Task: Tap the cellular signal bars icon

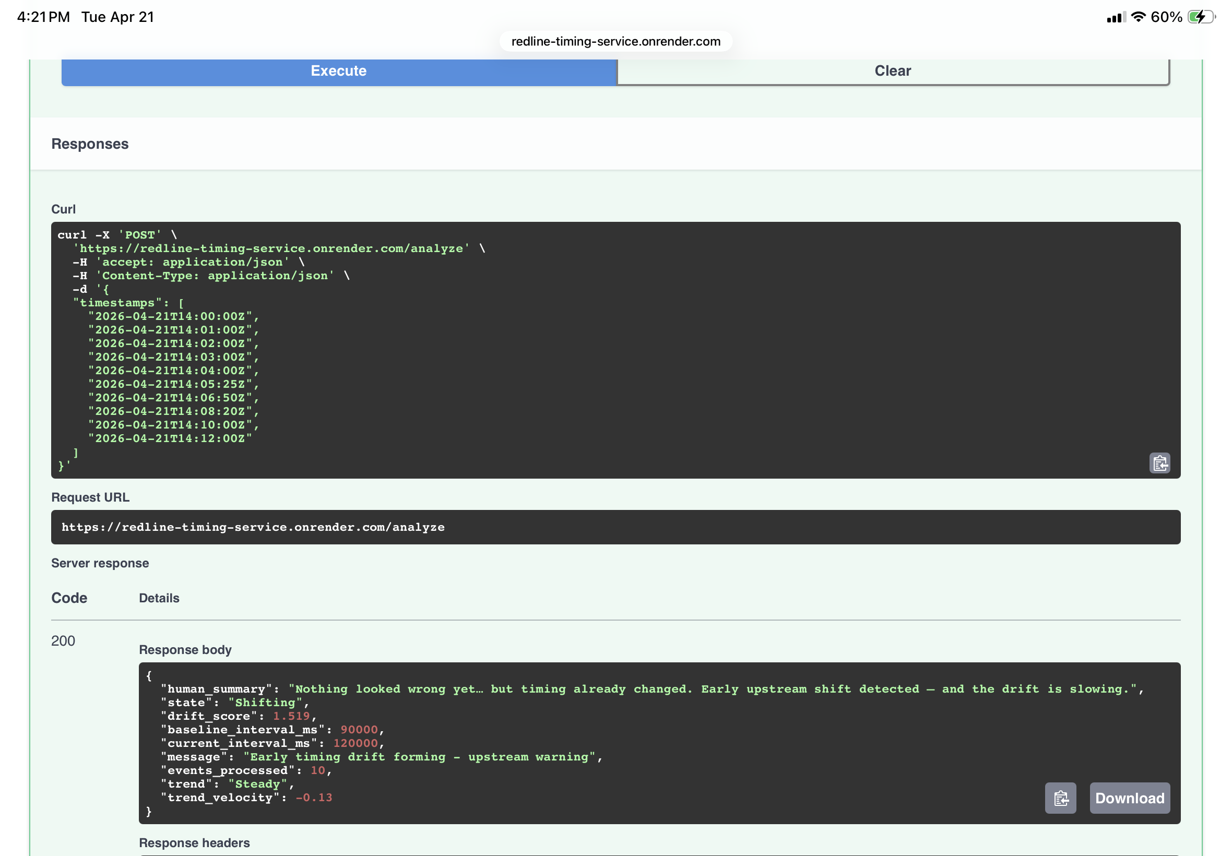Action: (x=1116, y=18)
